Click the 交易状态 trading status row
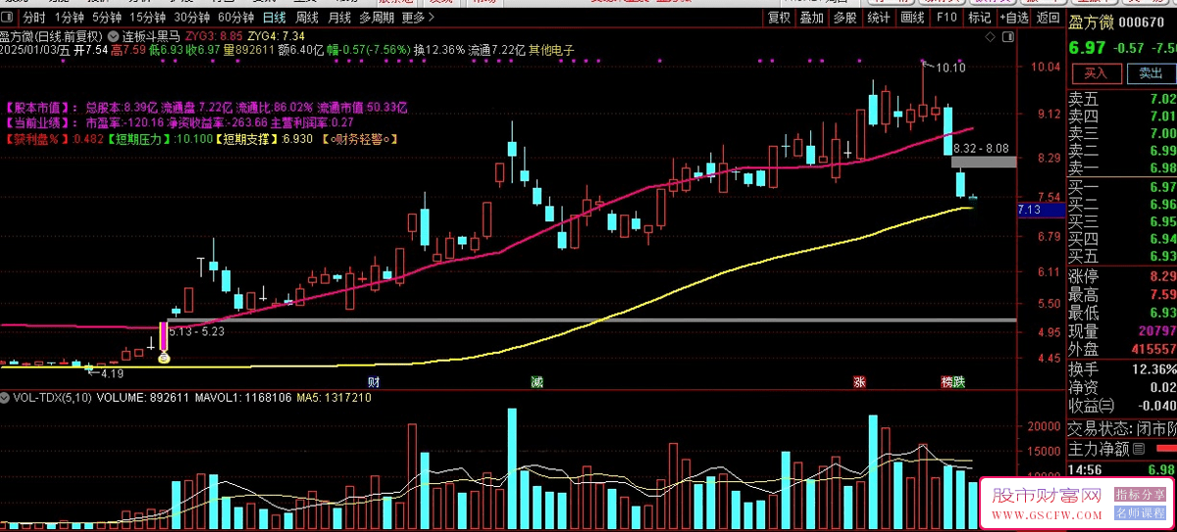The height and width of the screenshot is (532, 1177). tap(1122, 428)
